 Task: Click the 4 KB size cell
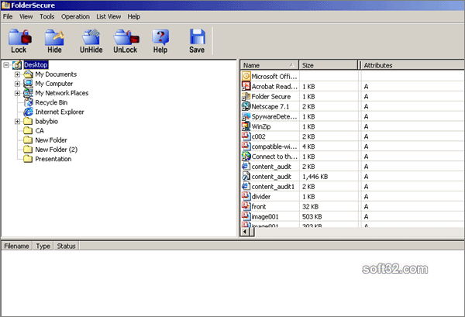coord(308,146)
